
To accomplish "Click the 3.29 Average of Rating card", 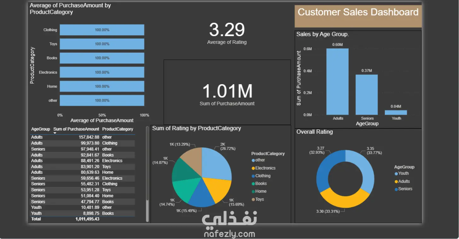I will pyautogui.click(x=227, y=34).
